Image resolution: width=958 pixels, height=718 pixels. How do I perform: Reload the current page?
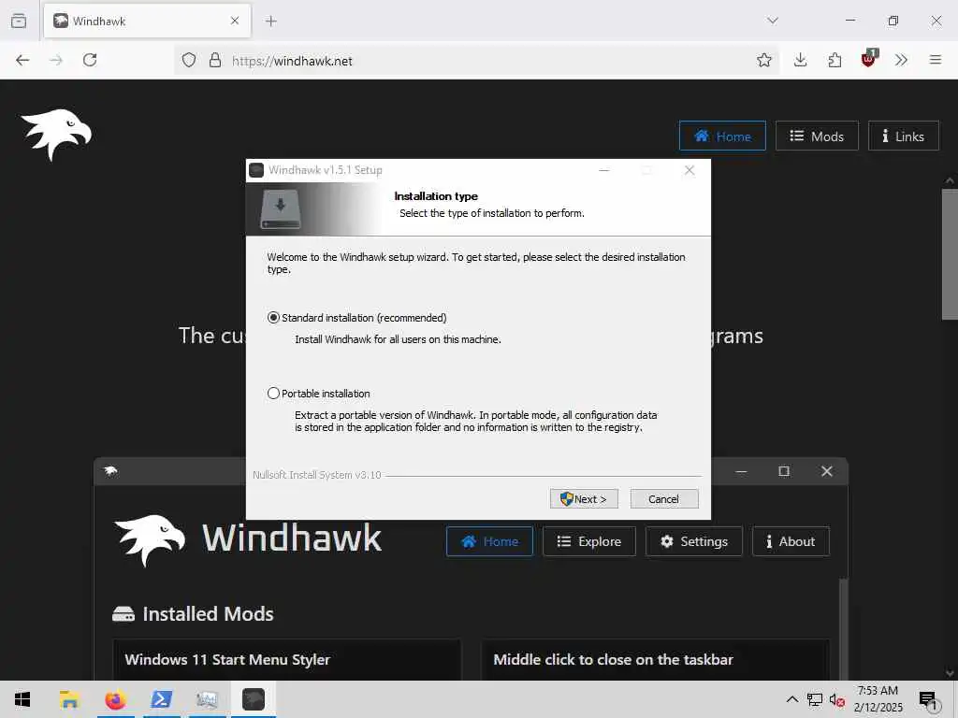click(90, 60)
